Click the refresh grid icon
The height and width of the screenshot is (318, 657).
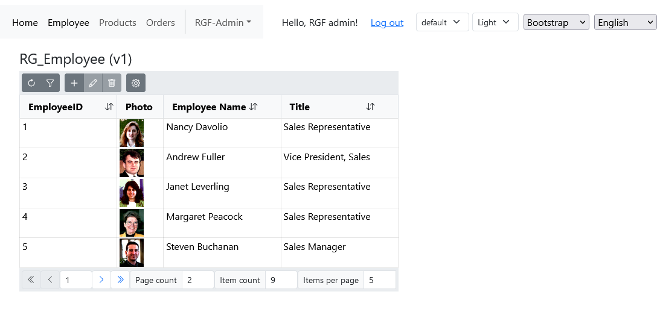click(31, 83)
